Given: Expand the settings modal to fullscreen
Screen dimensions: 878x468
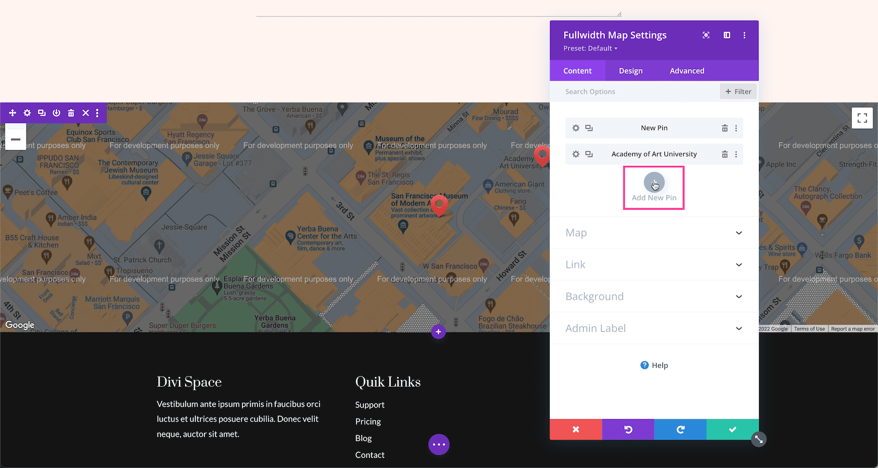Looking at the screenshot, I should pos(706,35).
